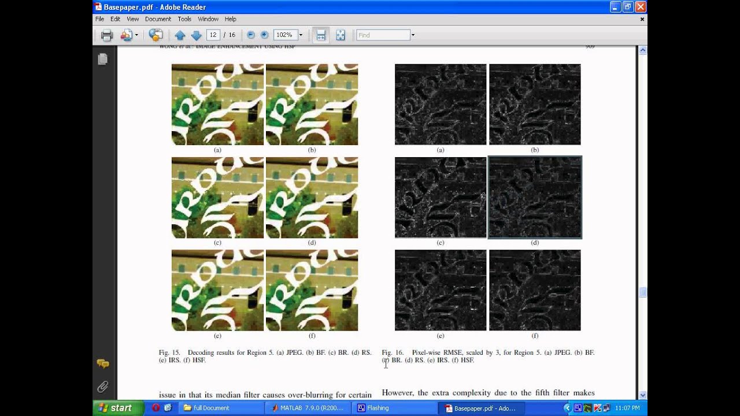Open the Window menu
Screen dimensions: 740x416
[208, 19]
